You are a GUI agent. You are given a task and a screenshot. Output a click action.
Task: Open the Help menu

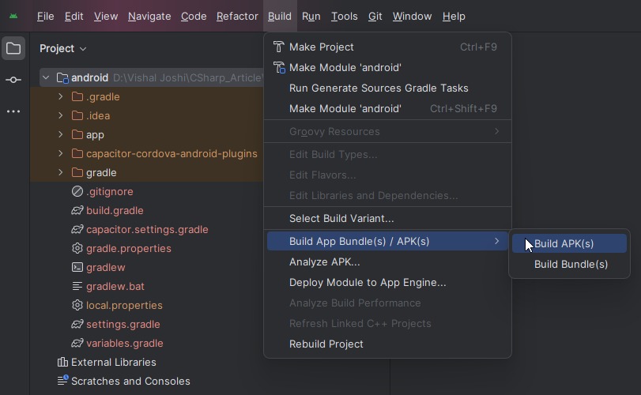point(454,17)
